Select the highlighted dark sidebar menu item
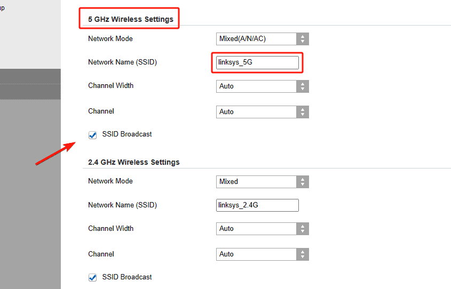 click(x=30, y=84)
